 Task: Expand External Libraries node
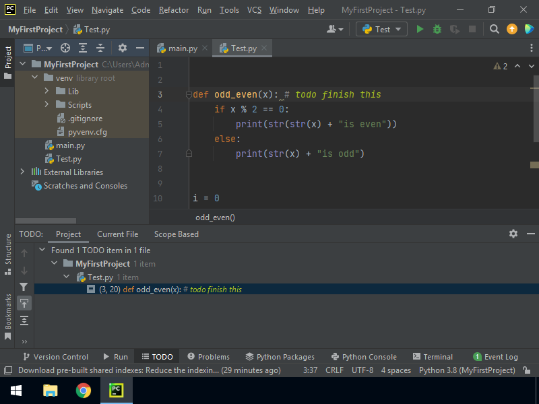(22, 172)
